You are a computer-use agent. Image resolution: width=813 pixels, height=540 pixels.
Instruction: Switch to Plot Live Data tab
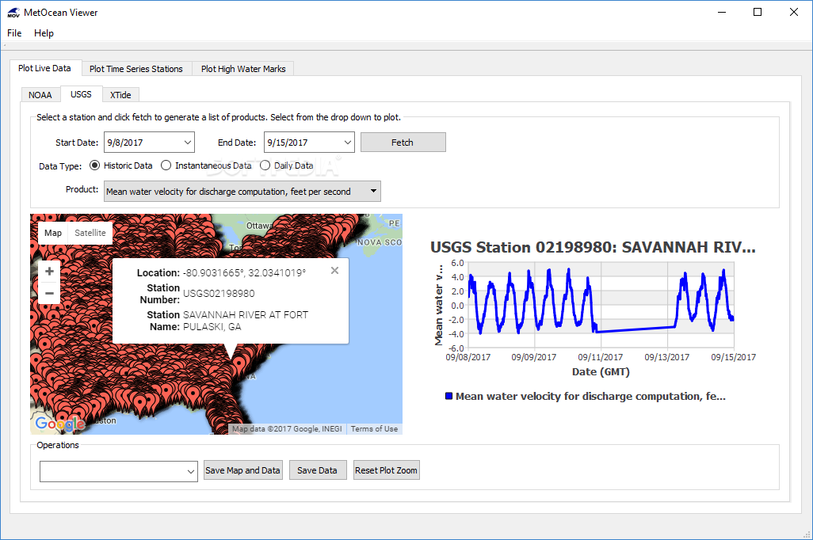pyautogui.click(x=44, y=68)
